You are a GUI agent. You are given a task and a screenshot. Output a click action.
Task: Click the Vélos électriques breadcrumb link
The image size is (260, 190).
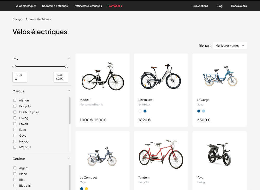(40, 19)
